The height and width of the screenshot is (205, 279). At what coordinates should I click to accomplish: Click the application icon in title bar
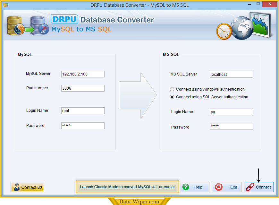coord(6,5)
